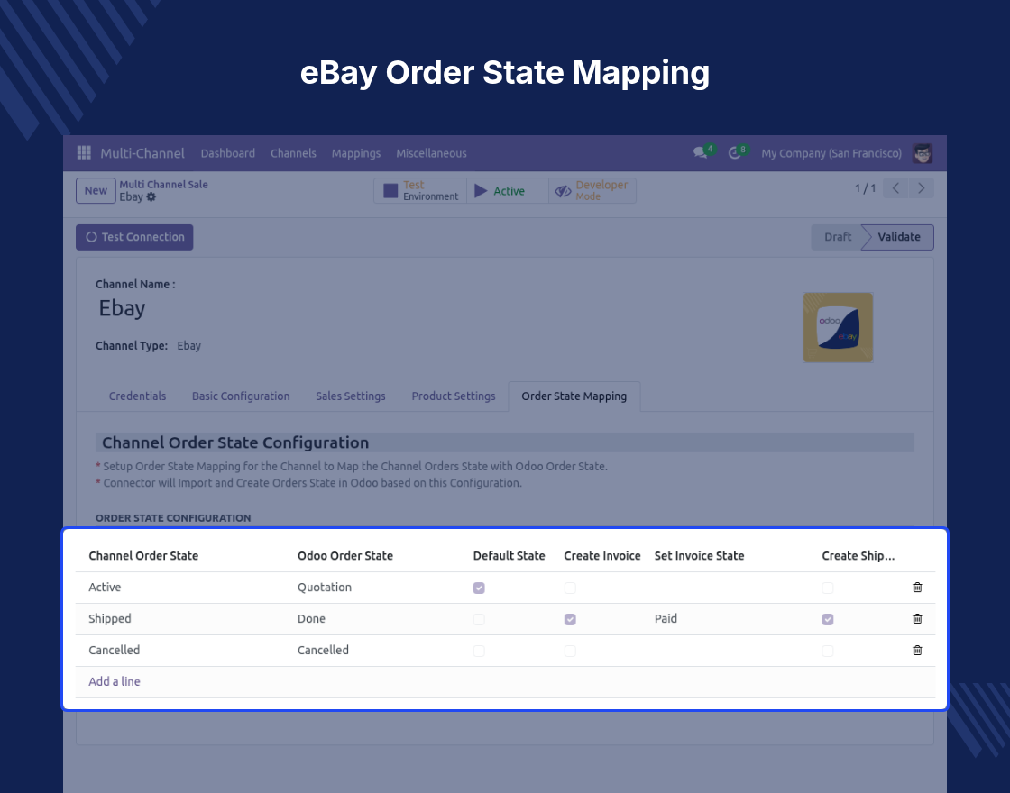
Task: Sort by Channel Order State column header
Action: [143, 555]
